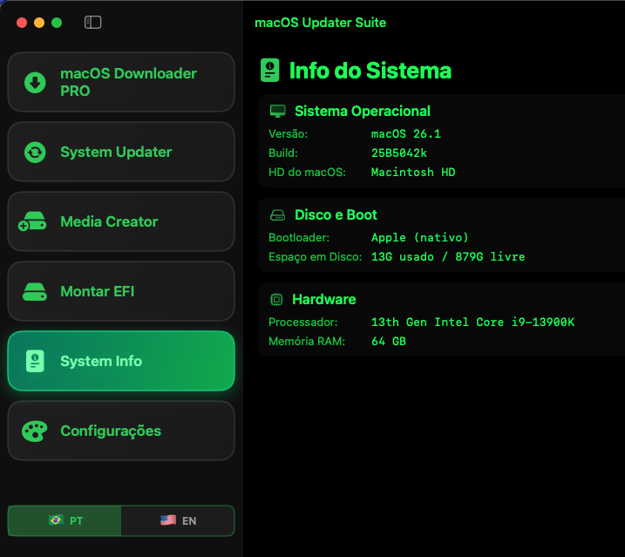This screenshot has height=557, width=625.
Task: Click the 13th Gen Intel Core i9-13900K value
Action: tap(472, 323)
